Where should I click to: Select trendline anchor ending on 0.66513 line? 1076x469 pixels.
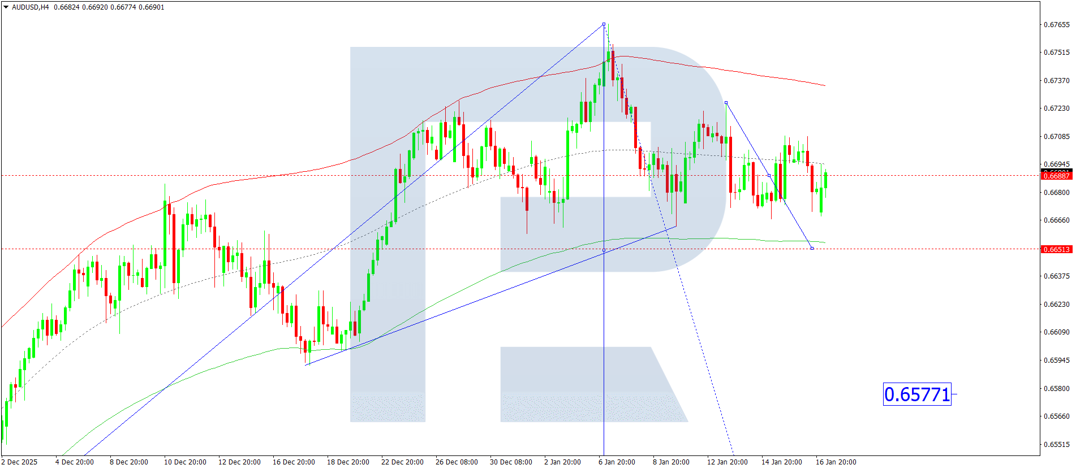(x=812, y=248)
